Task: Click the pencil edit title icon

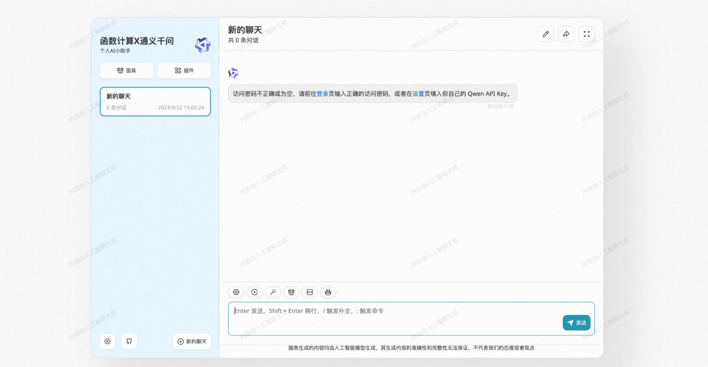Action: click(546, 34)
